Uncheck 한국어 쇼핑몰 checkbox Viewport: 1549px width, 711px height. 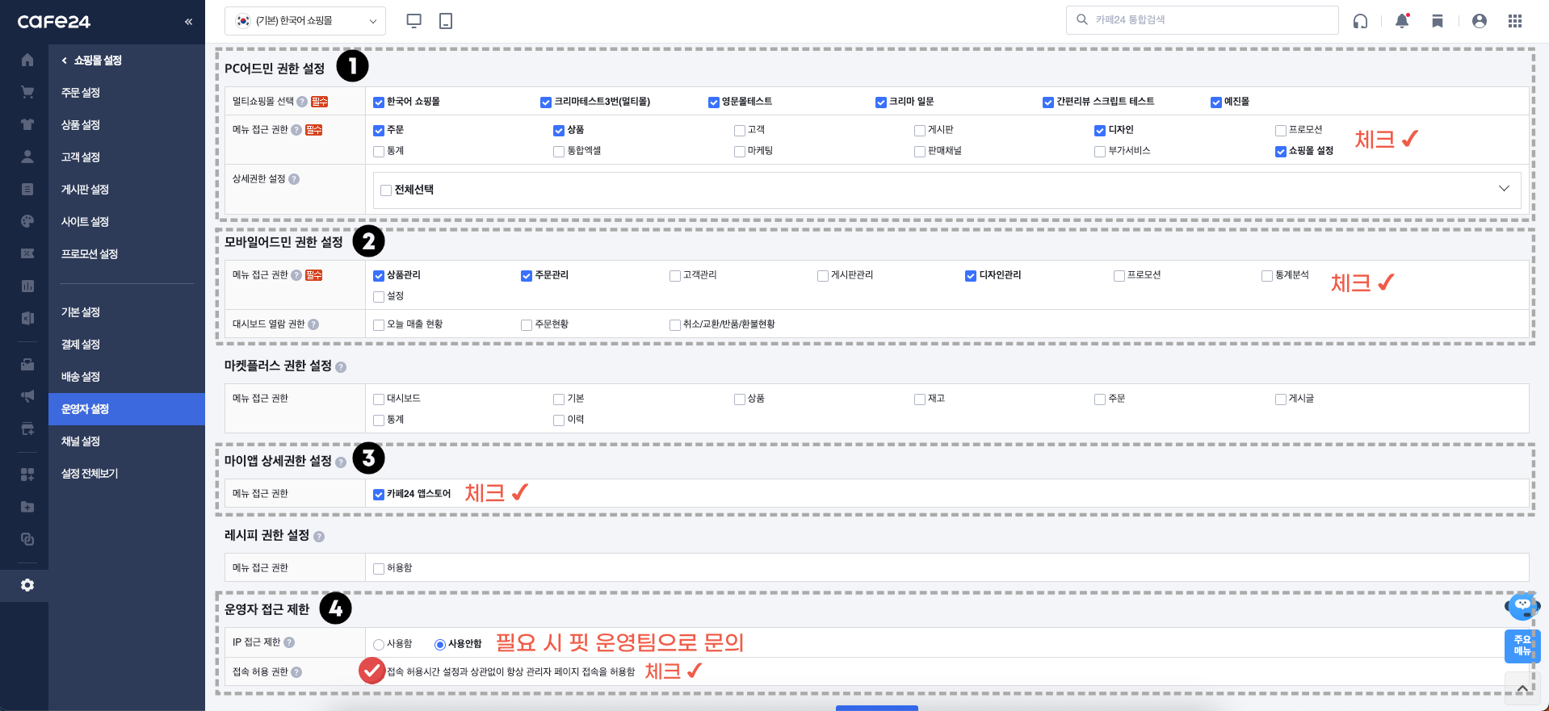(379, 102)
